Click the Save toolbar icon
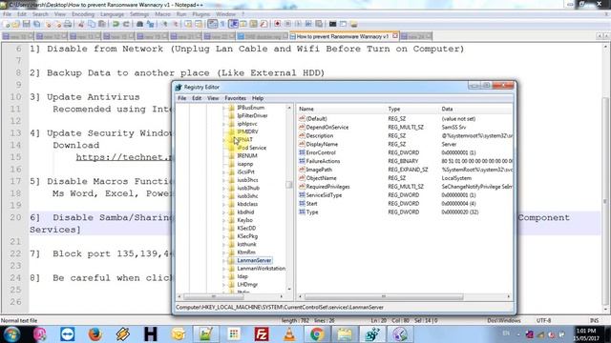 (x=27, y=24)
